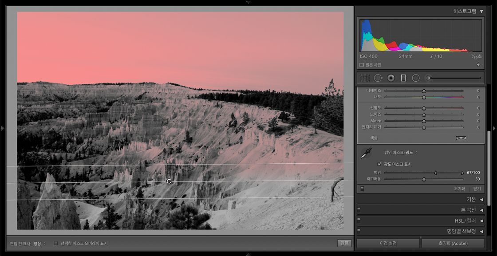The width and height of the screenshot is (497, 256).
Task: Switch to 컬러 in panel header
Action: (x=471, y=221)
